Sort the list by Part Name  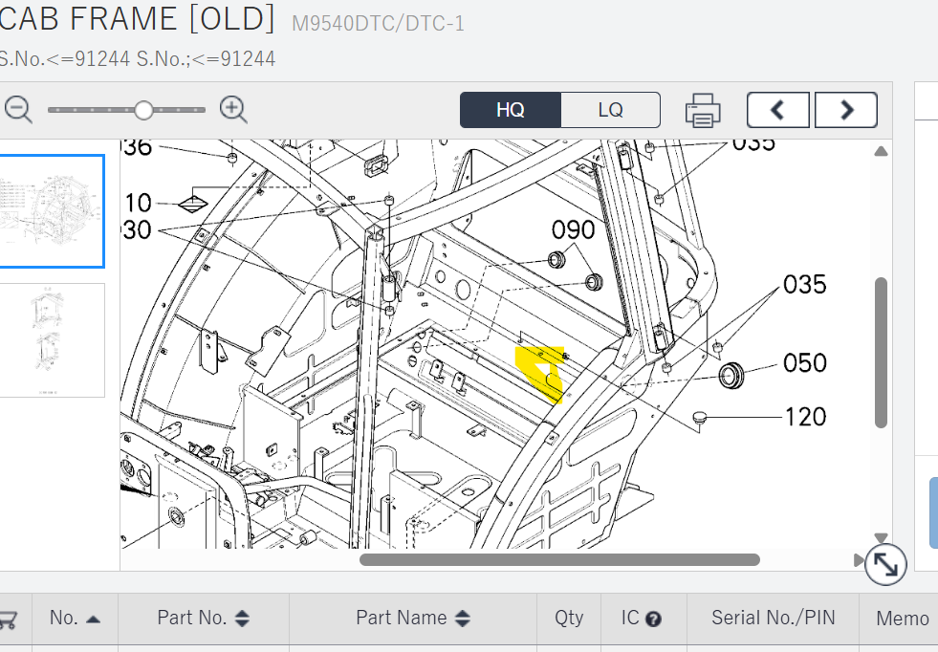412,619
